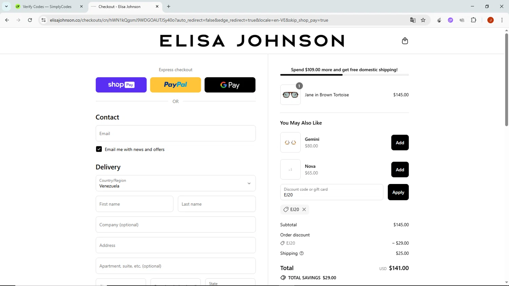Click the shipping info question mark icon

(x=301, y=253)
